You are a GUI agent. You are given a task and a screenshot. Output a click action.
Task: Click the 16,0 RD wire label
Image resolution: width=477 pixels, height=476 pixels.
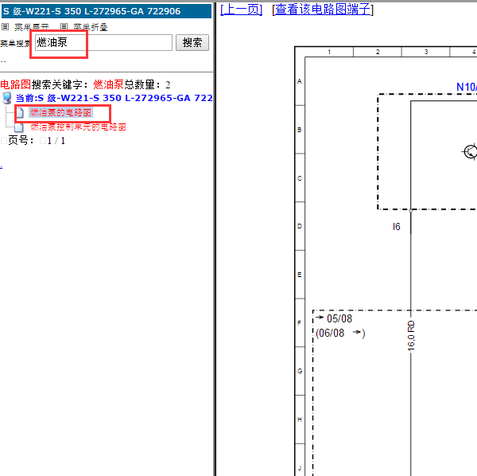(x=411, y=335)
